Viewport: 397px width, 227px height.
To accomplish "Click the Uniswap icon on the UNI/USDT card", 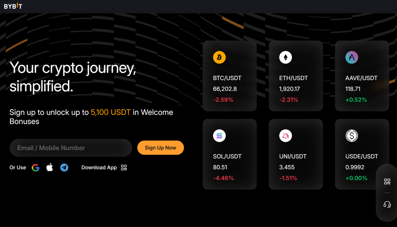I will pyautogui.click(x=286, y=135).
